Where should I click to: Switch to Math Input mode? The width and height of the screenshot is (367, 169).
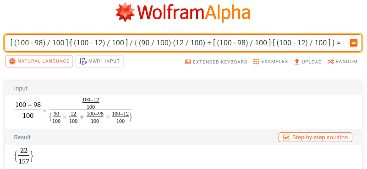tap(99, 61)
